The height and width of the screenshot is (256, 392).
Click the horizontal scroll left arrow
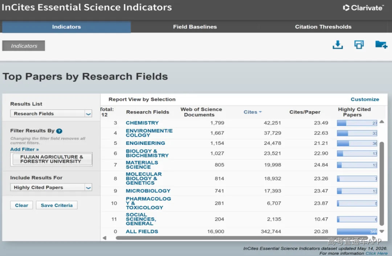[x=105, y=238]
